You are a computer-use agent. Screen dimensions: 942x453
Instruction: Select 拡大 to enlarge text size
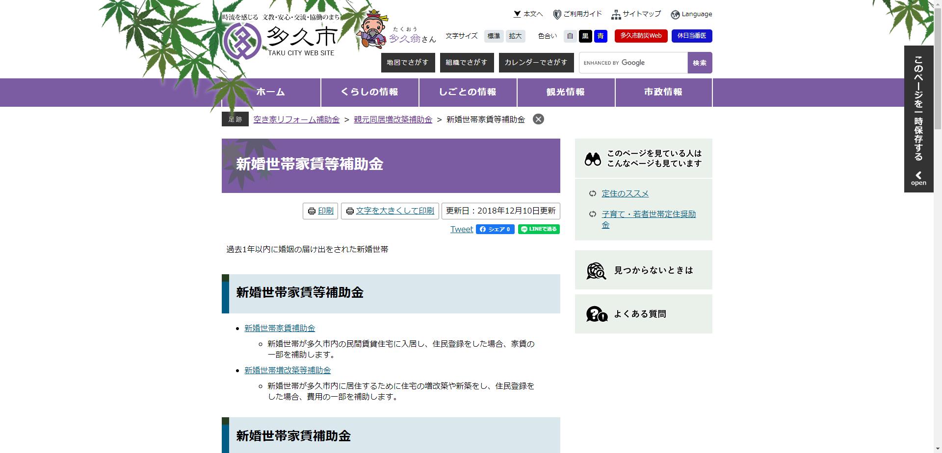pyautogui.click(x=515, y=36)
